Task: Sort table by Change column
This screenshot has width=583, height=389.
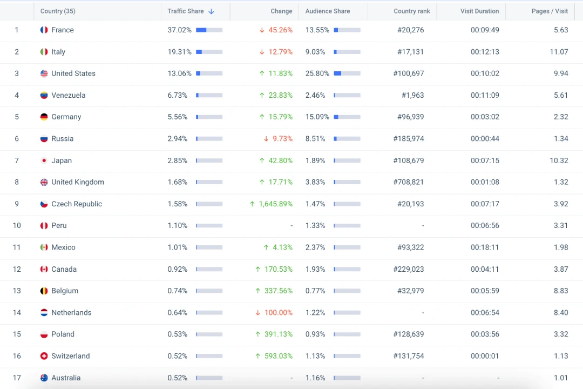Action: tap(281, 11)
